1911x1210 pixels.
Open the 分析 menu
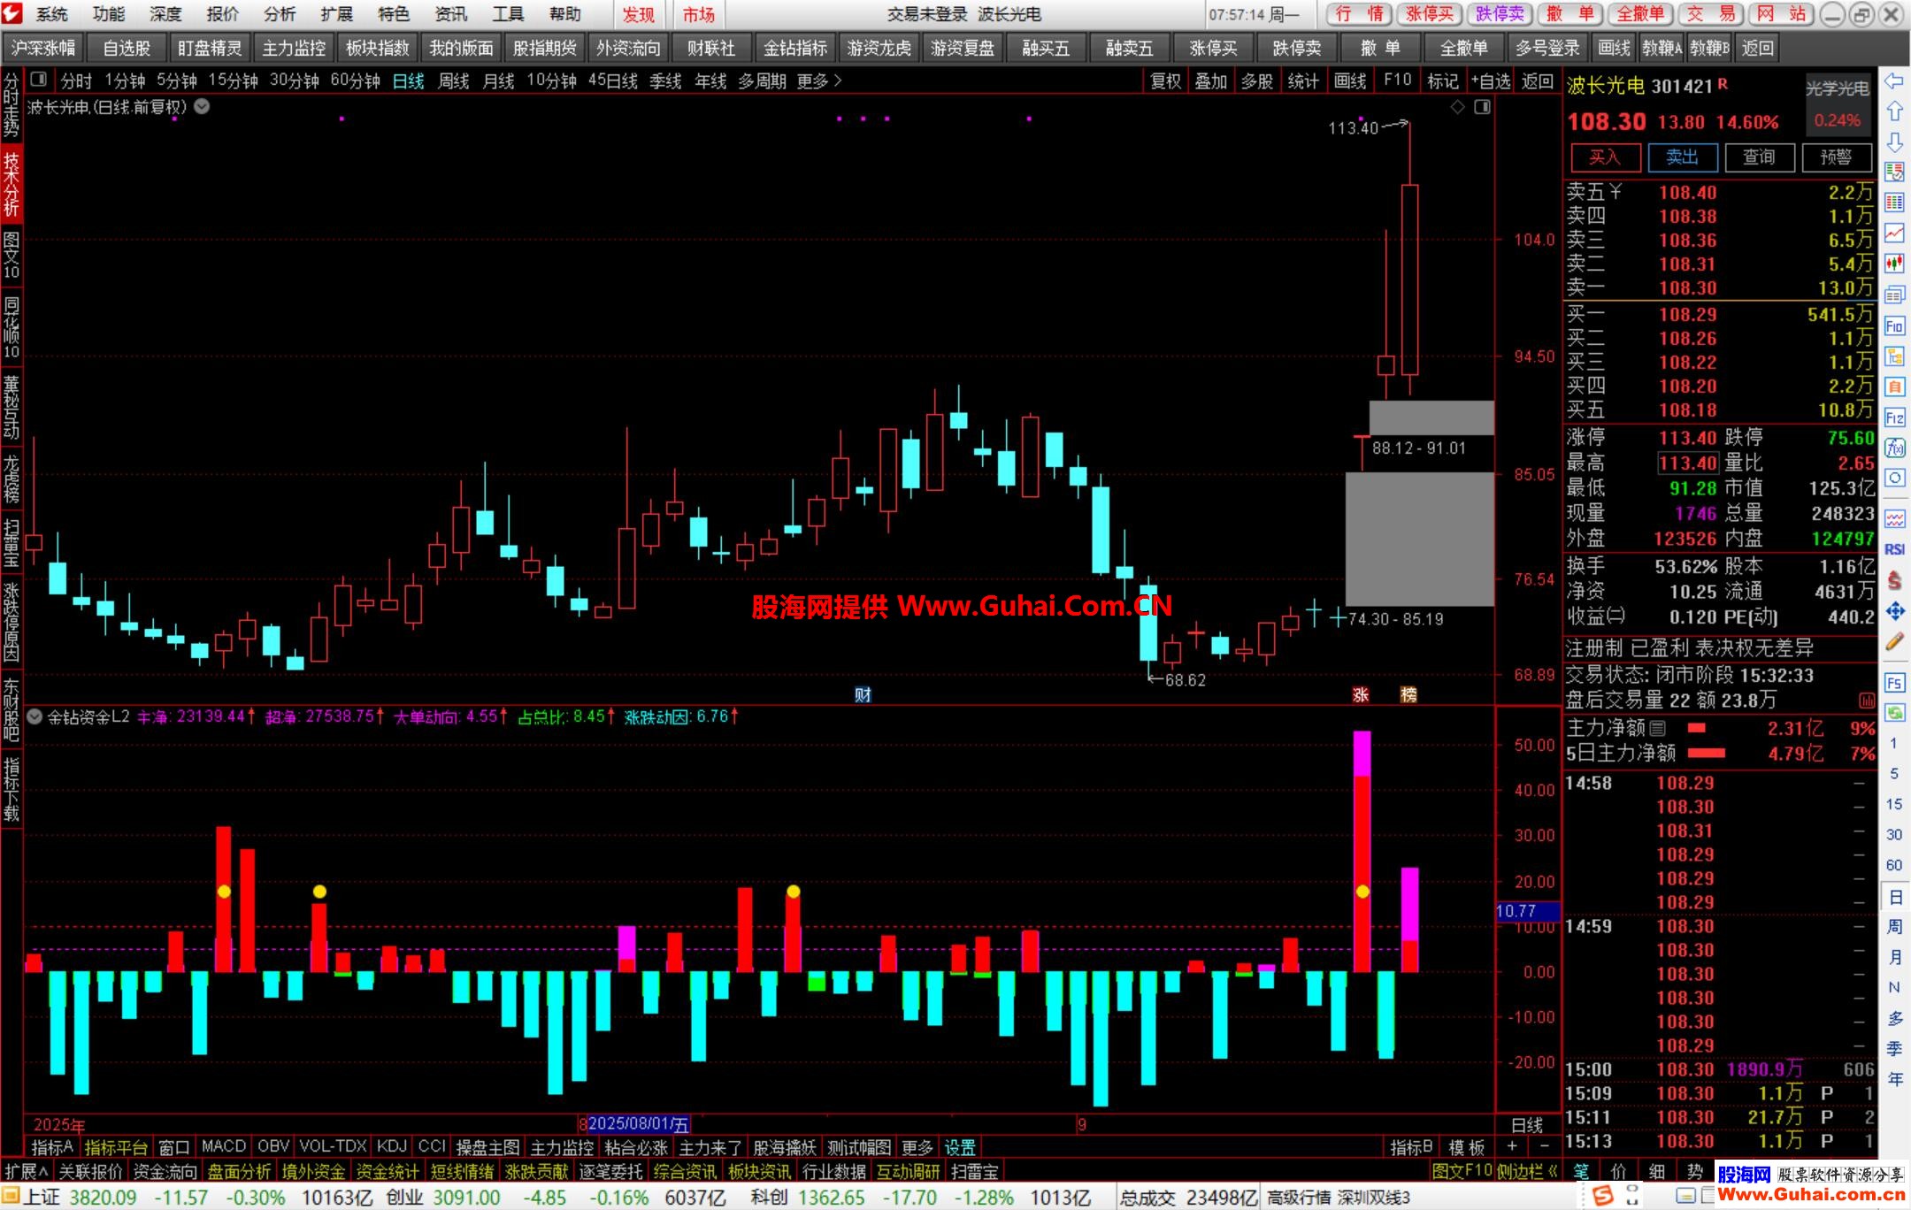[280, 14]
